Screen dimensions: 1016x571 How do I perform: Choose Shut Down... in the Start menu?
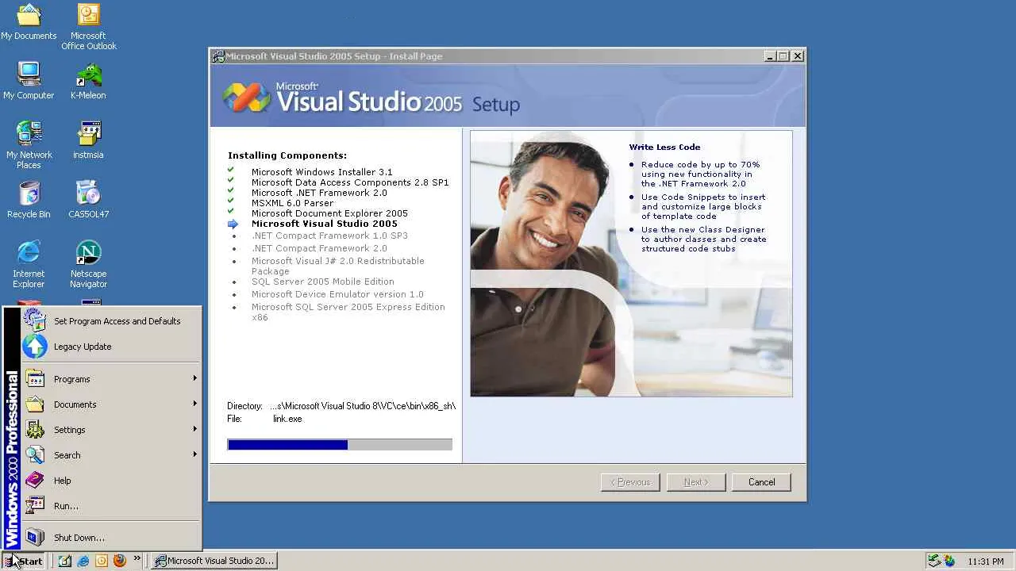111,538
